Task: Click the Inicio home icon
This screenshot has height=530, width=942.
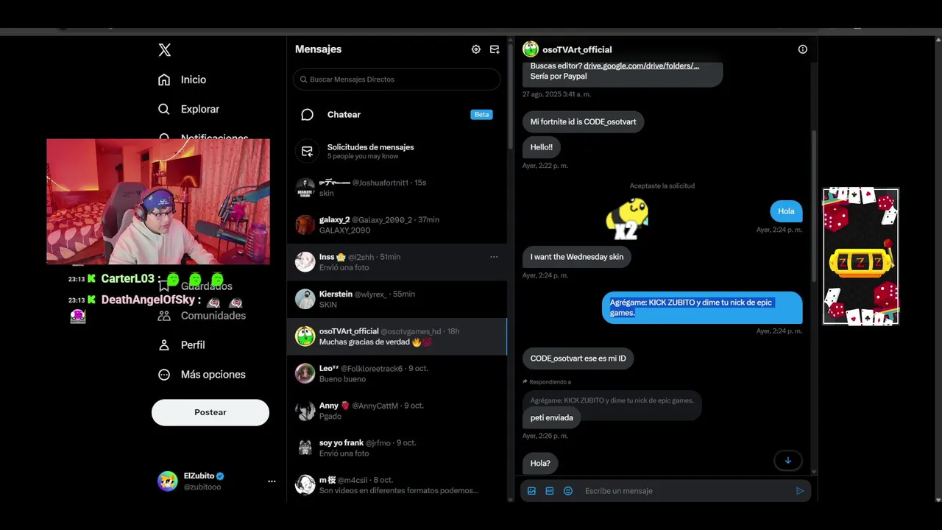Action: pyautogui.click(x=164, y=79)
